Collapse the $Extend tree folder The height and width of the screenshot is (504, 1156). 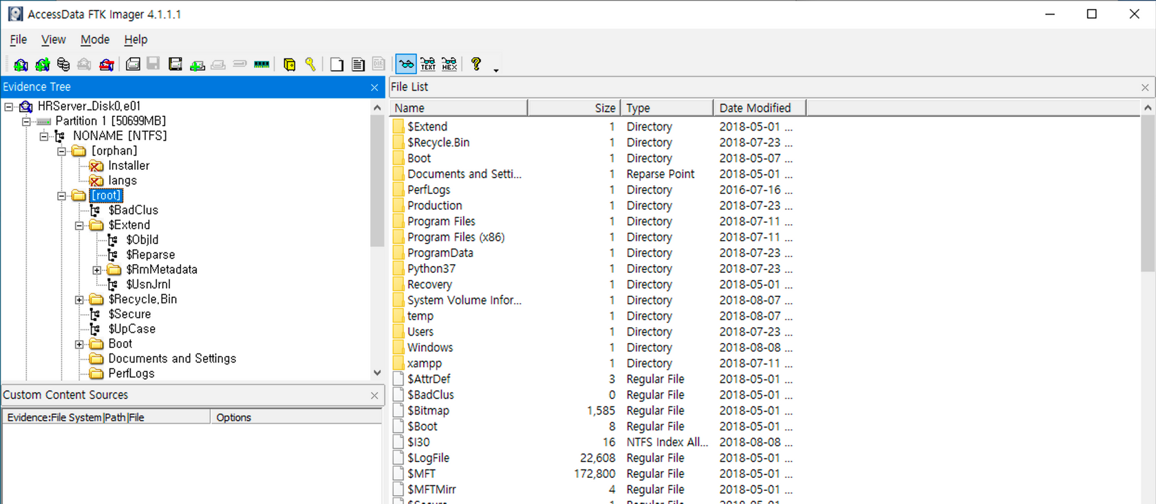[79, 226]
